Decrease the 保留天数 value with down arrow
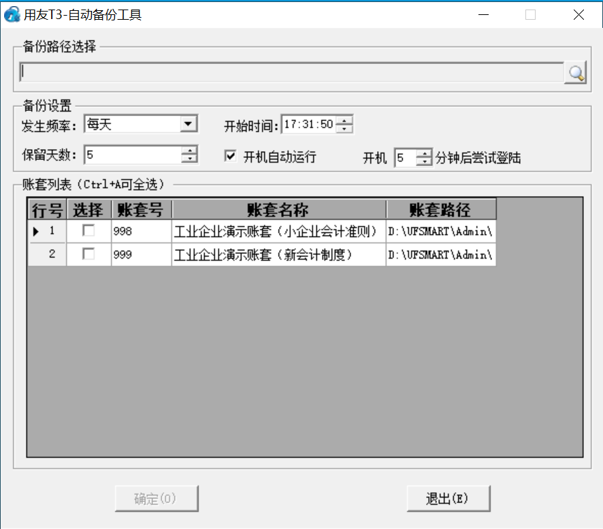The height and width of the screenshot is (529, 603). 189,159
